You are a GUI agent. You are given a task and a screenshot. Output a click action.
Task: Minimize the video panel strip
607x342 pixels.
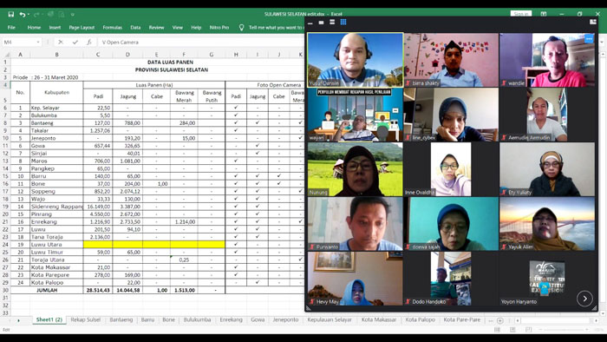tap(310, 23)
